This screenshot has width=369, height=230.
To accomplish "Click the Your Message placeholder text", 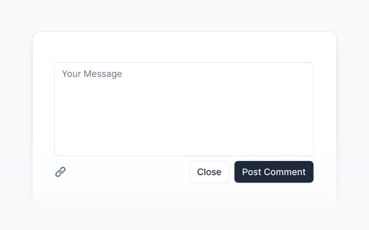I will tap(92, 74).
